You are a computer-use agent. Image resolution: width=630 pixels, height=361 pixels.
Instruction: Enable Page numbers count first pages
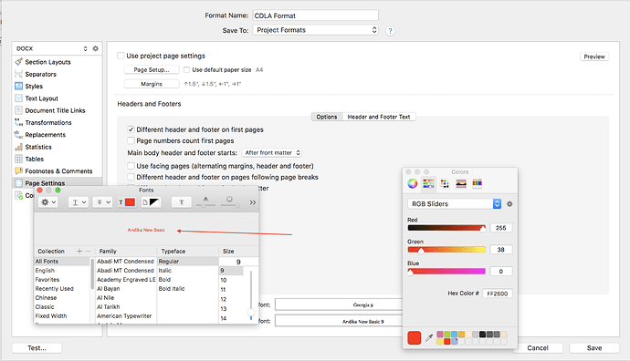pyautogui.click(x=131, y=140)
